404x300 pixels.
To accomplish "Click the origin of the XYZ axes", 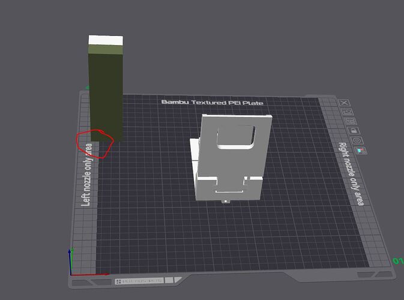I will [x=71, y=275].
